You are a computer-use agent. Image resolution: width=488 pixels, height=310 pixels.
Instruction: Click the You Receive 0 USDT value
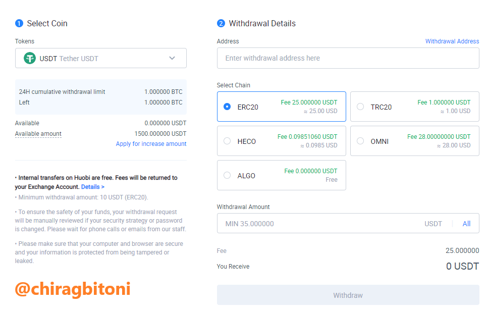click(x=462, y=266)
